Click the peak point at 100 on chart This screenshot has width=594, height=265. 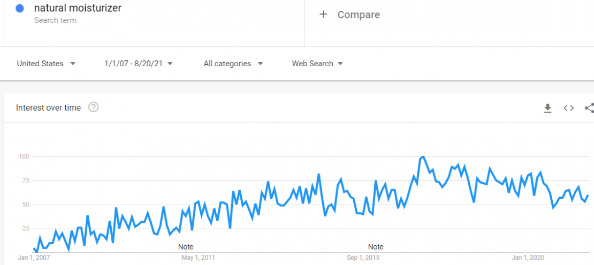(422, 157)
